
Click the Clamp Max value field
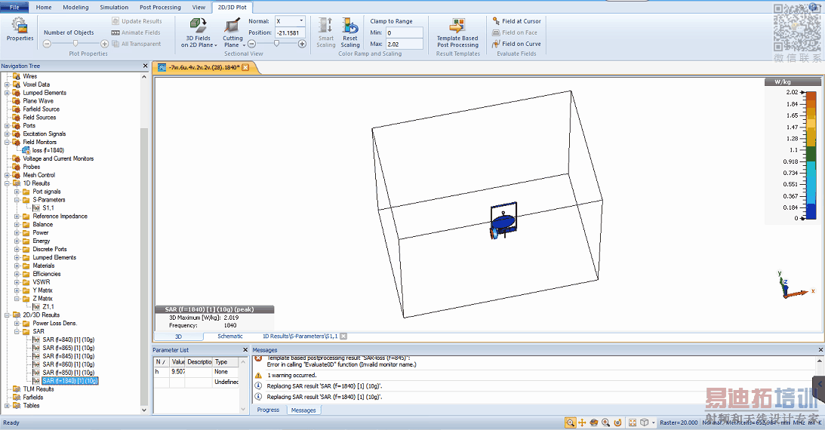404,45
